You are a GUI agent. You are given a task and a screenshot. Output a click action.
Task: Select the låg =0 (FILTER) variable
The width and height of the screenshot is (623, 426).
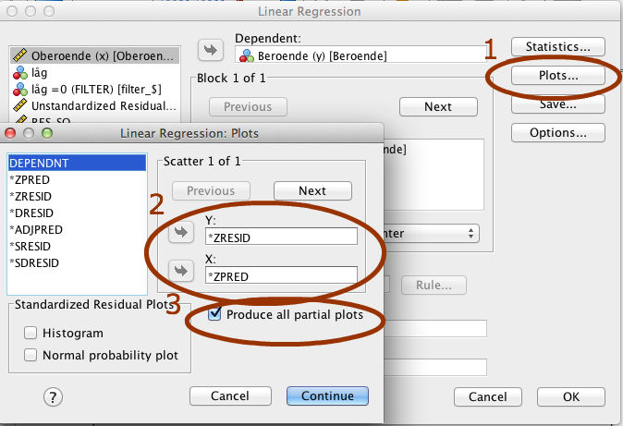click(92, 90)
